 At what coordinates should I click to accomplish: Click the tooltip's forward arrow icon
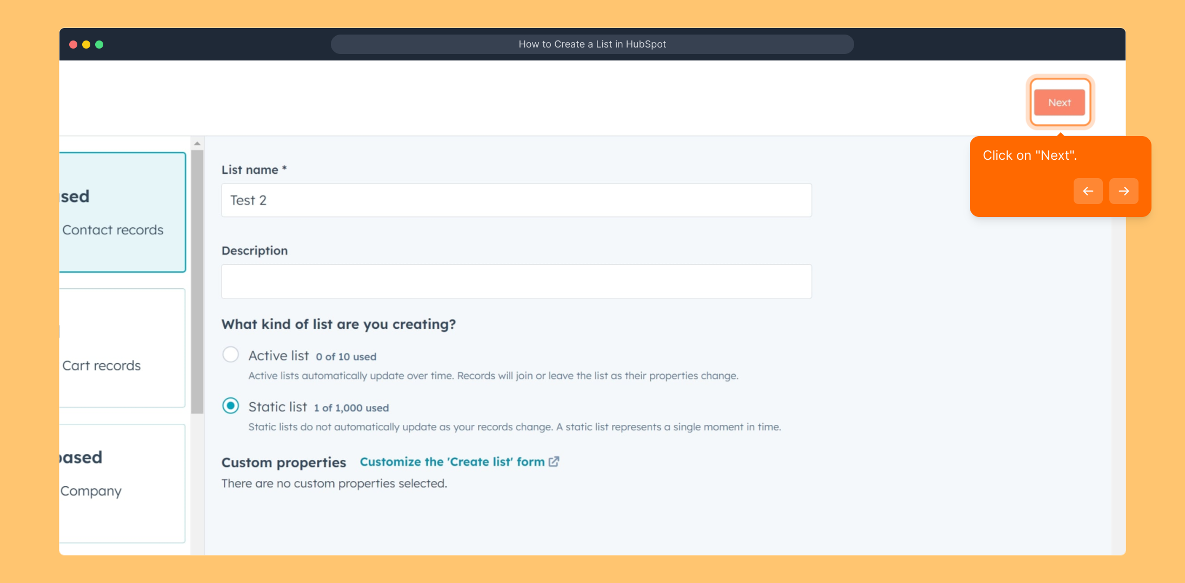pyautogui.click(x=1123, y=191)
